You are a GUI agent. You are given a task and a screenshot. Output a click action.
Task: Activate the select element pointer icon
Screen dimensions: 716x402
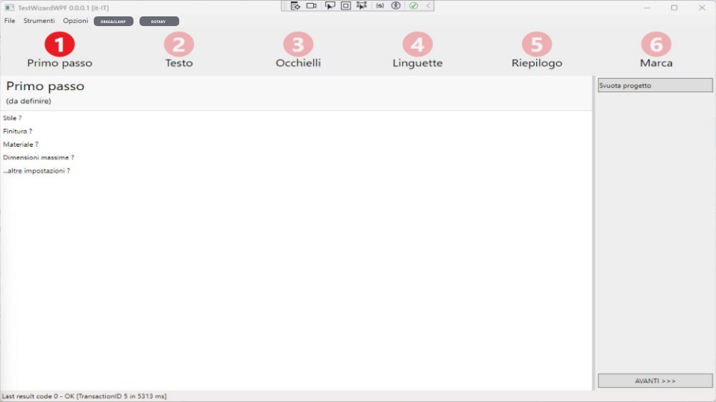[330, 6]
